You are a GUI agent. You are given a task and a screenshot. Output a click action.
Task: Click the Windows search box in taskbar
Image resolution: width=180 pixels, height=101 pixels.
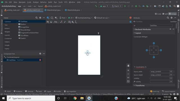(31, 98)
